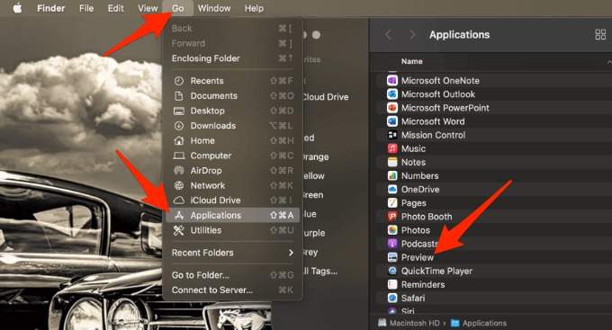Viewport: 612px width, 330px height.
Task: Go forward in Finder window toolbar
Action: point(412,35)
